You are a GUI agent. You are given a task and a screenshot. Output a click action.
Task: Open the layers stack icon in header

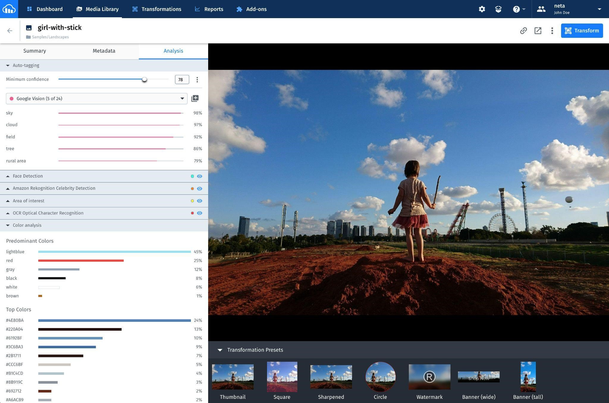[498, 9]
